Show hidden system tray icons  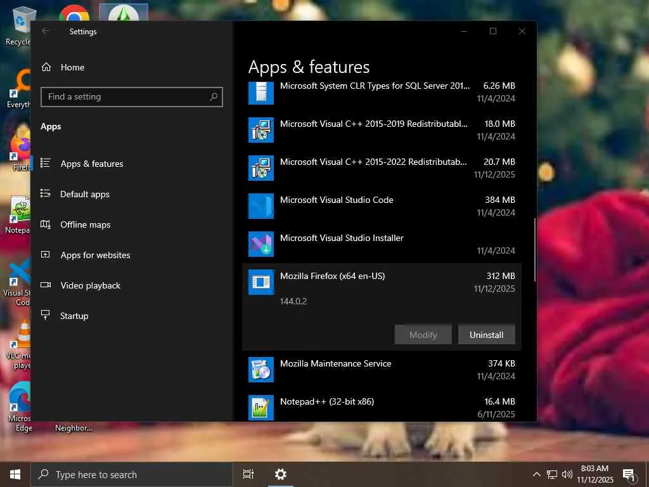536,474
